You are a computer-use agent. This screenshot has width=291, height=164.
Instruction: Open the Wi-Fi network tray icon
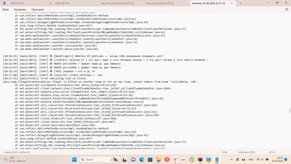pos(258,160)
